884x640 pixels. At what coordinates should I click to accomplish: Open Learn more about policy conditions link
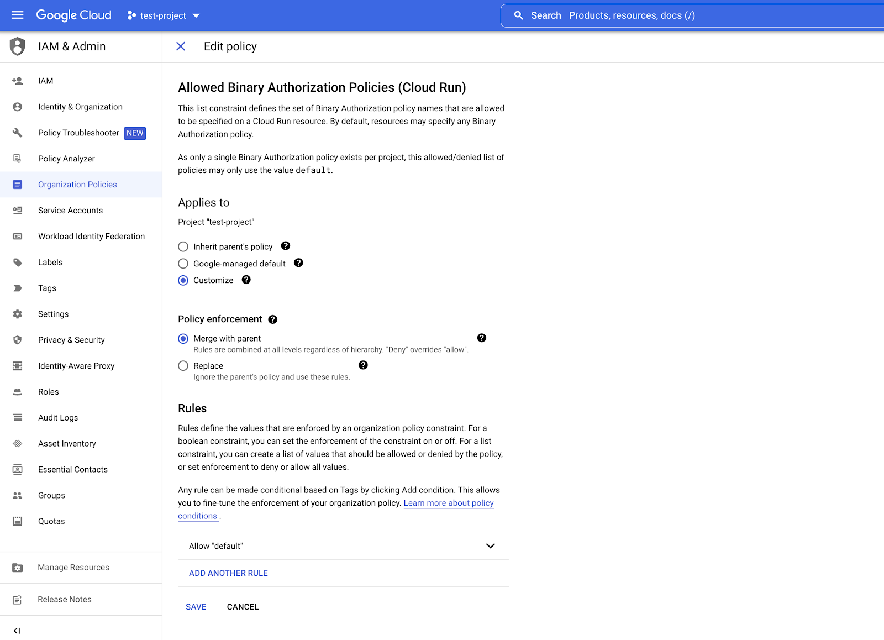449,503
